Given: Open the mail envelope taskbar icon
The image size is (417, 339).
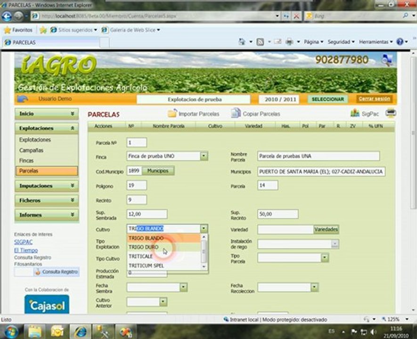Looking at the screenshot, I should (x=57, y=332).
